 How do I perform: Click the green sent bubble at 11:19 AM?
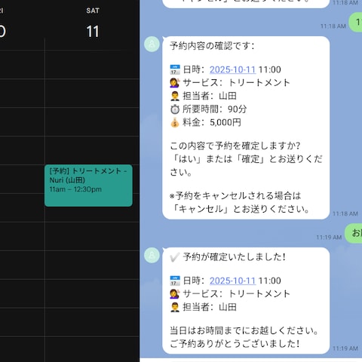(354, 233)
